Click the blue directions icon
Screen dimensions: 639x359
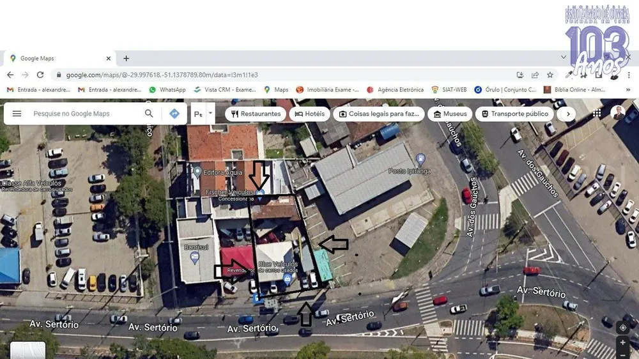click(x=174, y=114)
